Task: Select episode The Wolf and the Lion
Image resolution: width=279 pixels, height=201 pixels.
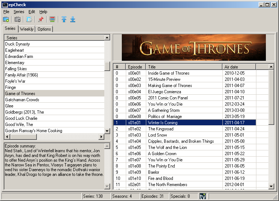Action: pyautogui.click(x=185, y=147)
